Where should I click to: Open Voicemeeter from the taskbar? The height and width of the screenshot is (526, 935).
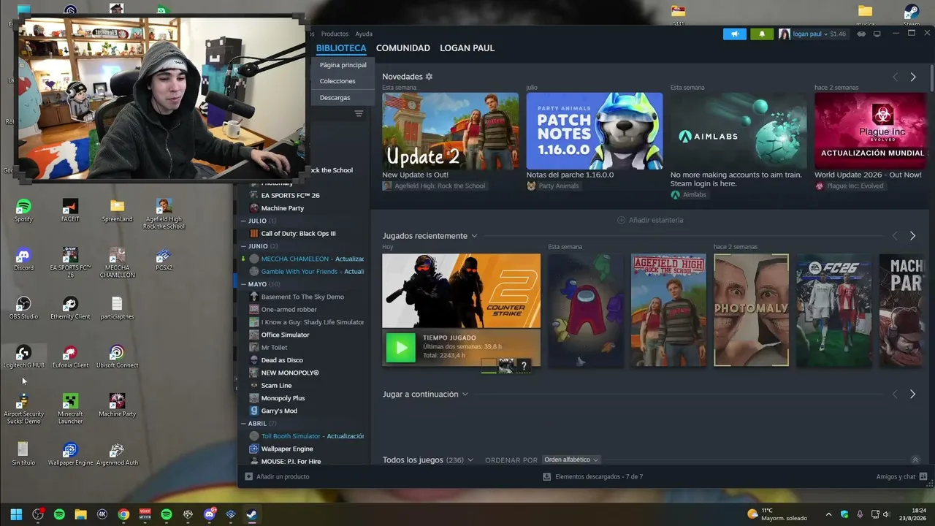[145, 514]
